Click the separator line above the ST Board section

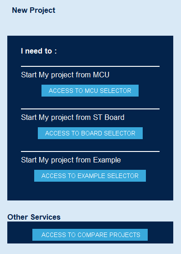[90, 109]
